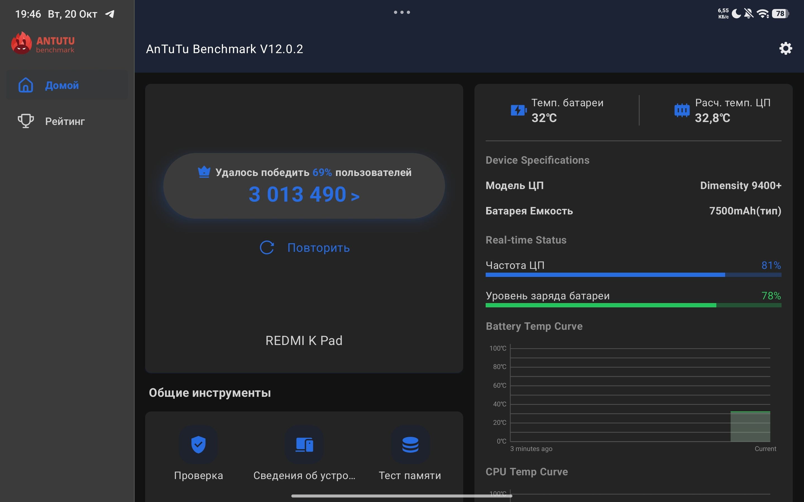
Task: Tap the battery 78 indicator
Action: coord(781,14)
